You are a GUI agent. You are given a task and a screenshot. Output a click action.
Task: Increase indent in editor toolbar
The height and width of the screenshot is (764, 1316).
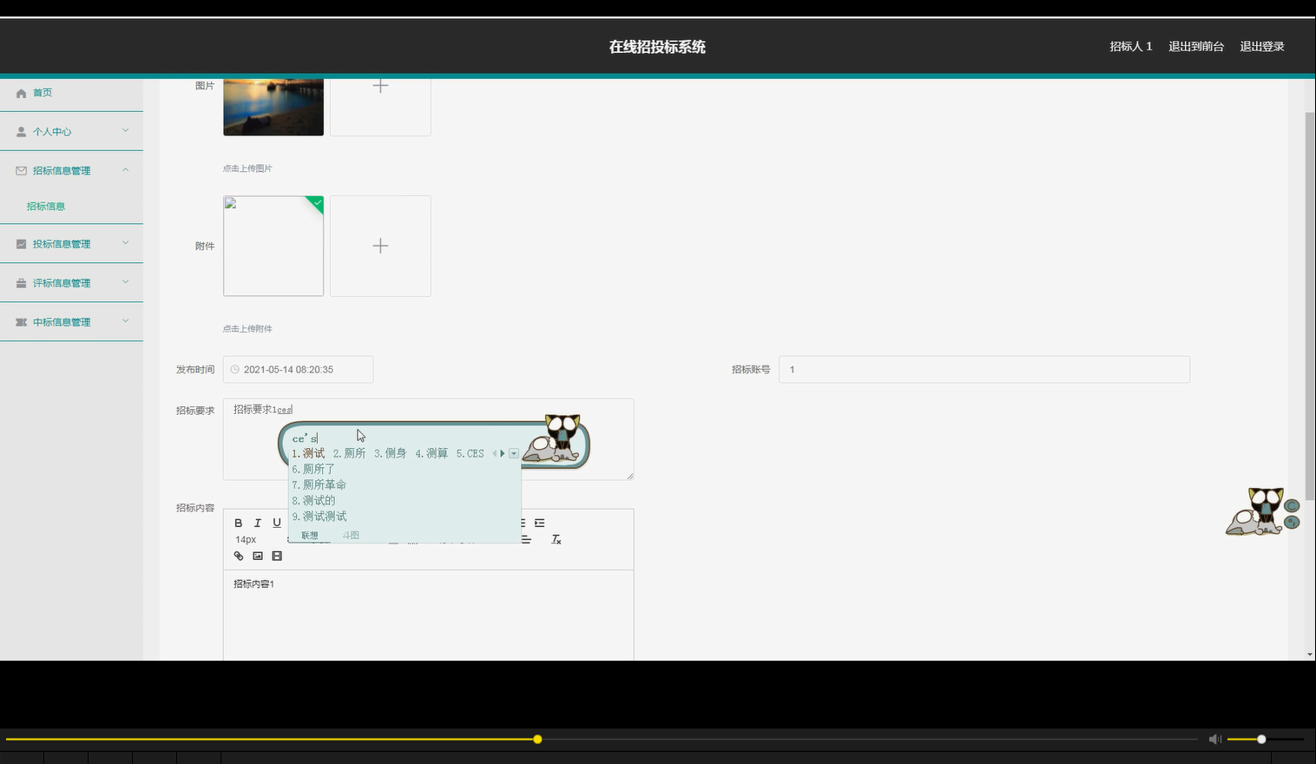tap(540, 523)
